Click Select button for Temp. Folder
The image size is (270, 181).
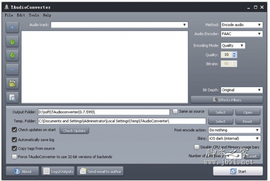pos(220,121)
